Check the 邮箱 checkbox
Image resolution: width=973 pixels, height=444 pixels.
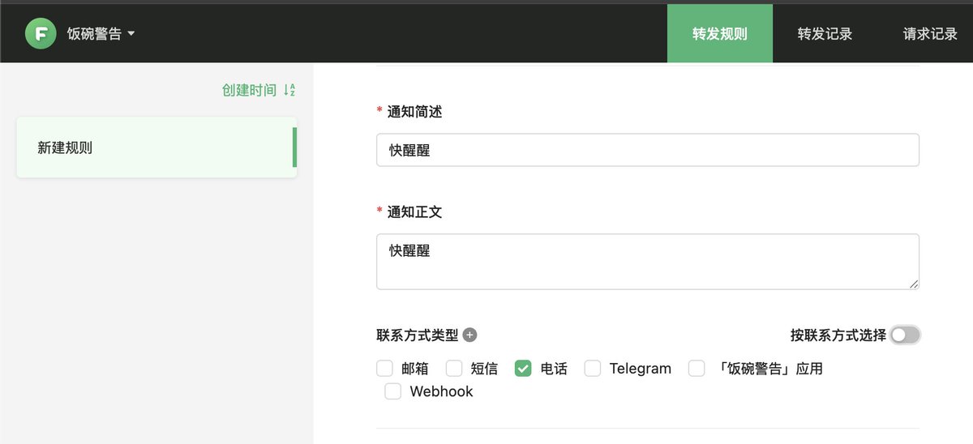(x=384, y=369)
